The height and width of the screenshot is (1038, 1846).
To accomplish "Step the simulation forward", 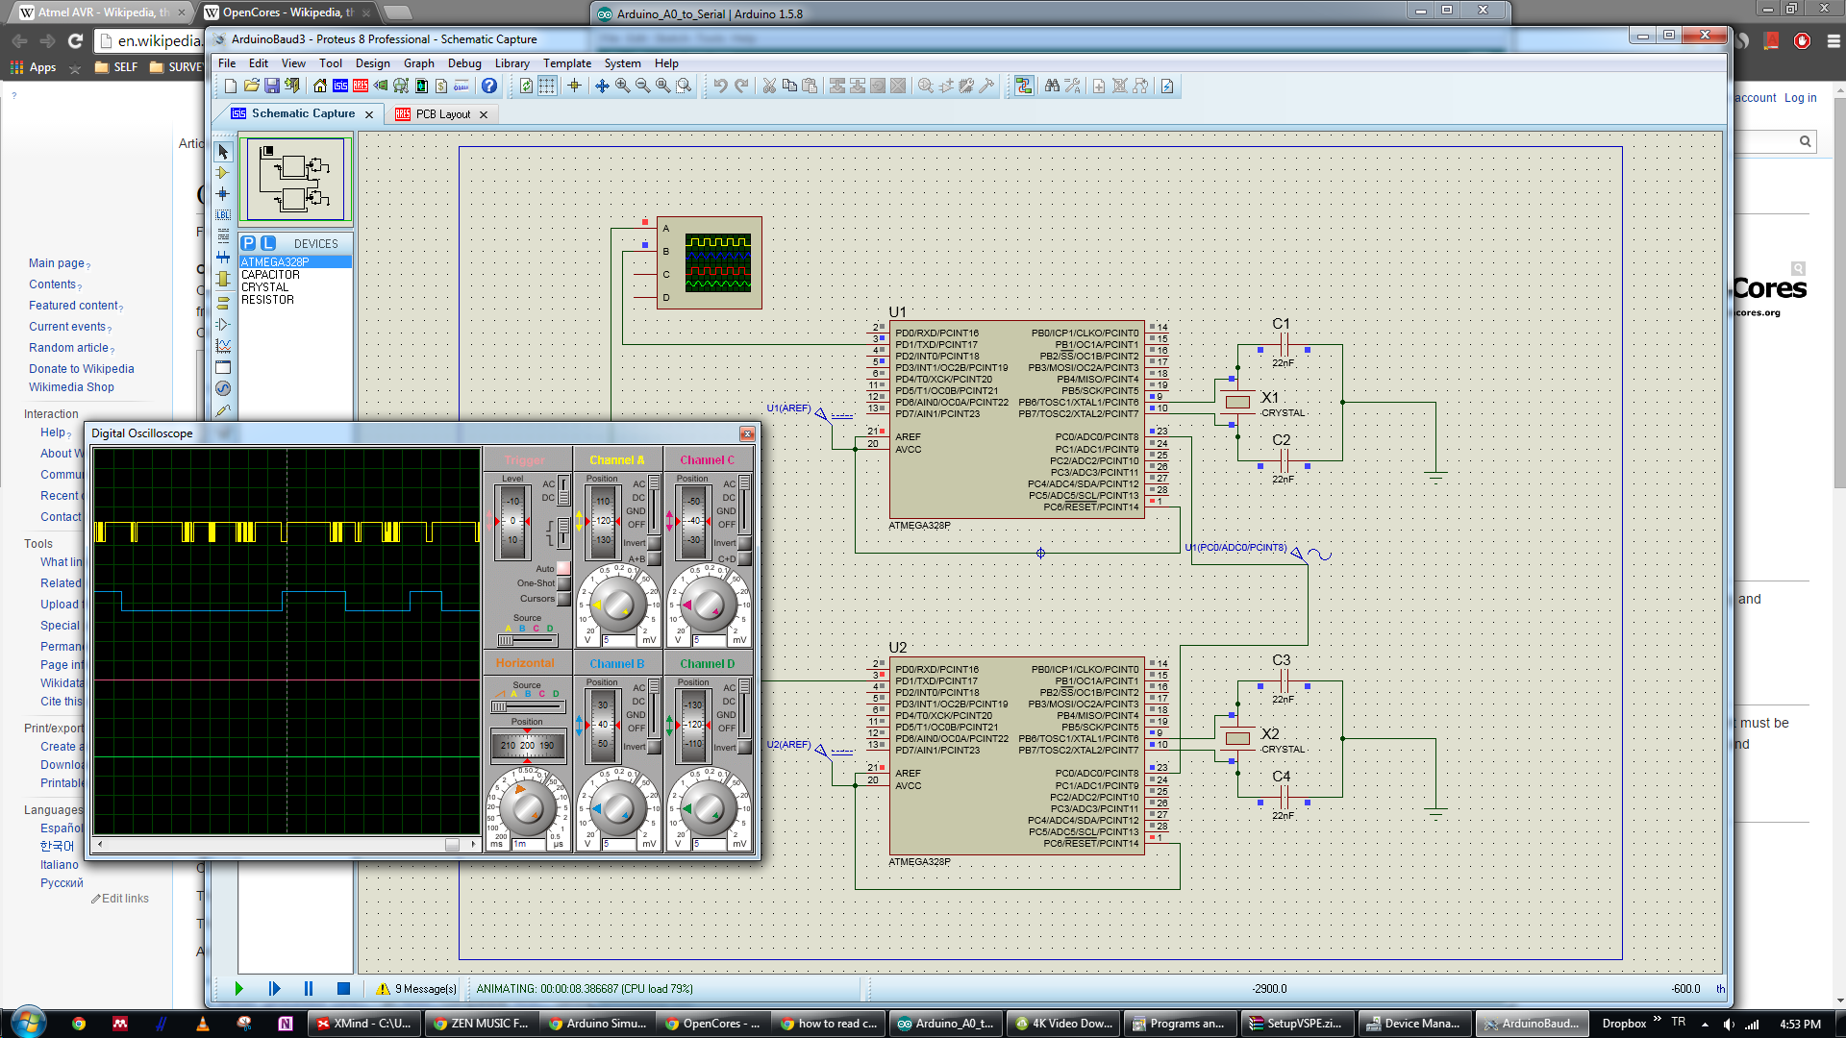I will pos(274,988).
